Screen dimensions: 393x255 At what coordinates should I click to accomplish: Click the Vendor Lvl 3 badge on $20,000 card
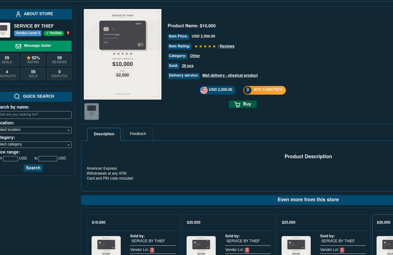[x=247, y=250]
